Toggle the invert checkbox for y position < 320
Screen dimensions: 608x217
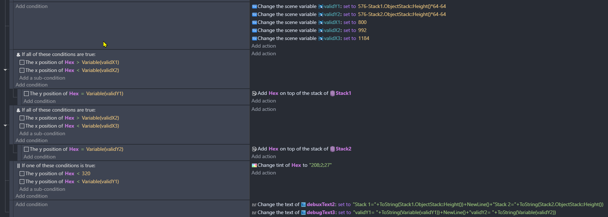[22, 174]
